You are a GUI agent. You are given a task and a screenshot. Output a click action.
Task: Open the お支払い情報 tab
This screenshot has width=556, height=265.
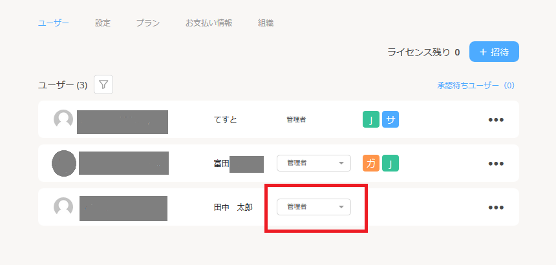[208, 23]
